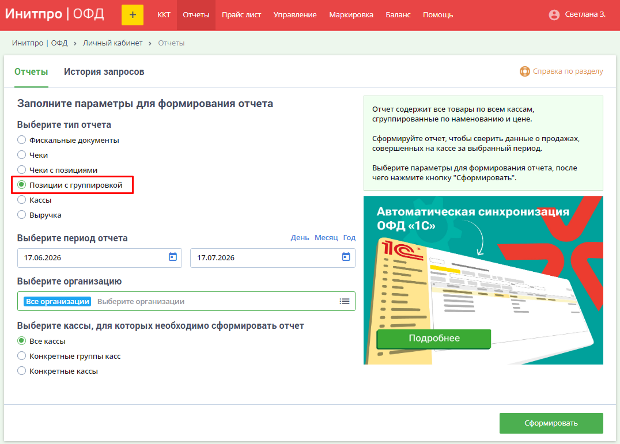Image resolution: width=620 pixels, height=444 pixels.
Task: Select Фискальные документы report type
Action: pyautogui.click(x=21, y=140)
